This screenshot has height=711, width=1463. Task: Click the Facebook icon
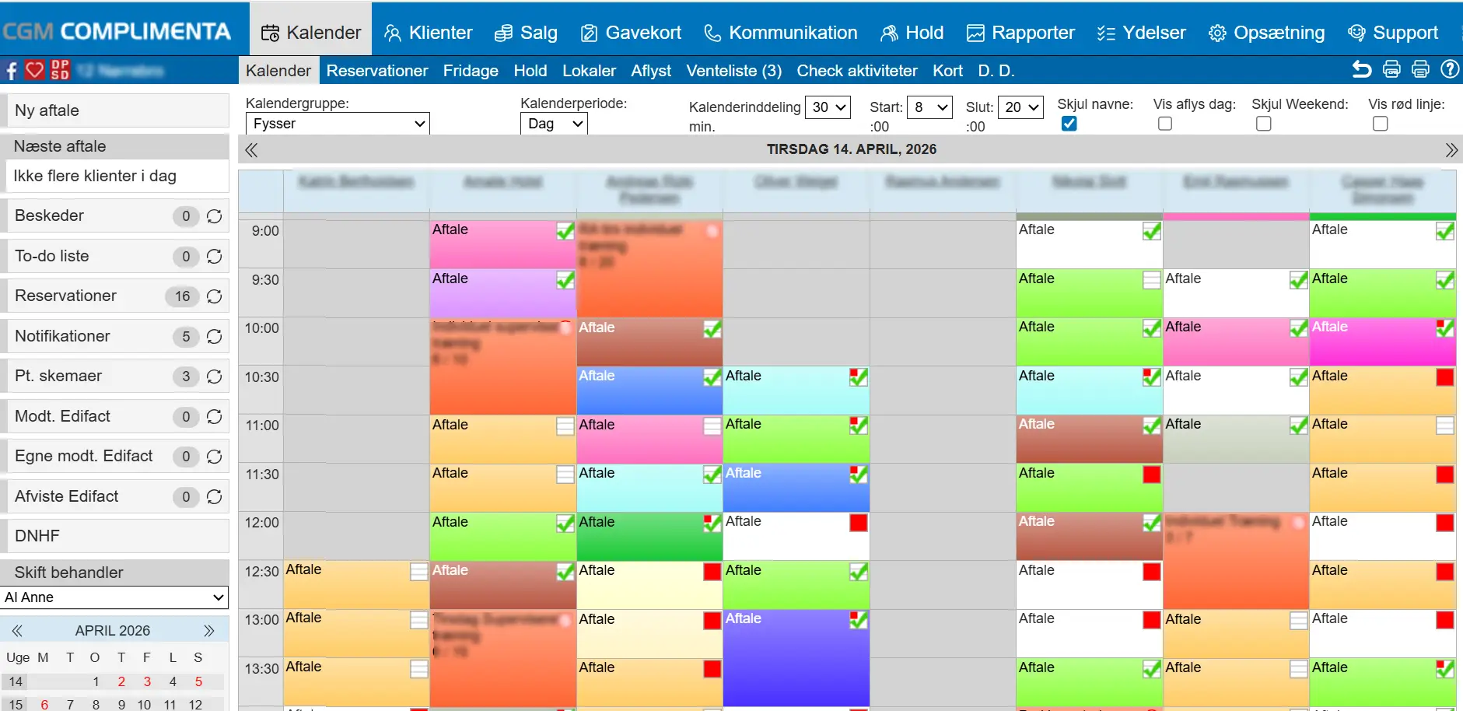(12, 71)
